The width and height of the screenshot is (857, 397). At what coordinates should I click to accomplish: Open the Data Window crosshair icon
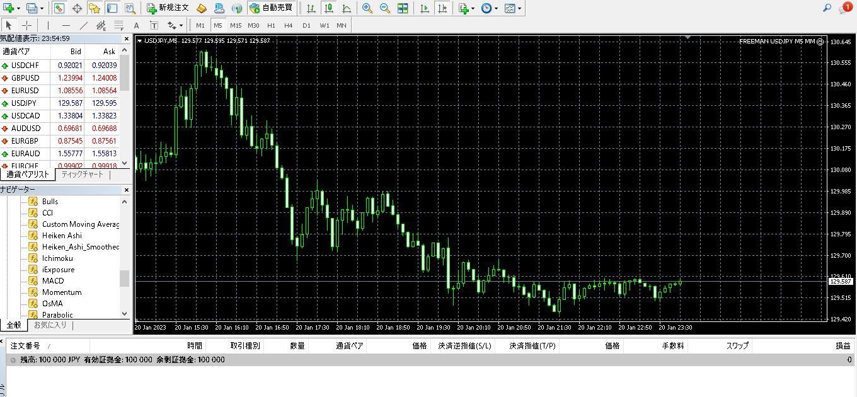pyautogui.click(x=77, y=8)
